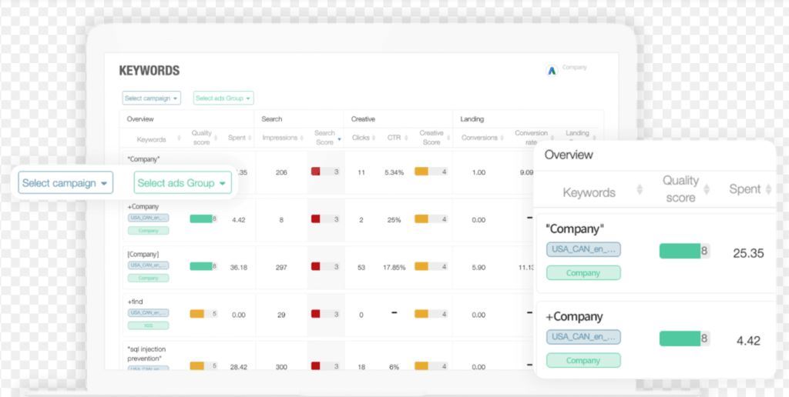Click USA_CAN_en_ tag in the +find row
Image resolution: width=789 pixels, height=397 pixels.
pyautogui.click(x=149, y=312)
